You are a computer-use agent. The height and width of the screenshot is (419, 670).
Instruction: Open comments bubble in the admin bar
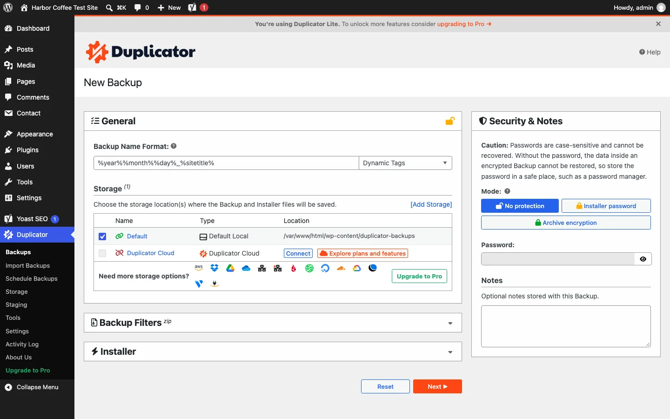point(138,7)
